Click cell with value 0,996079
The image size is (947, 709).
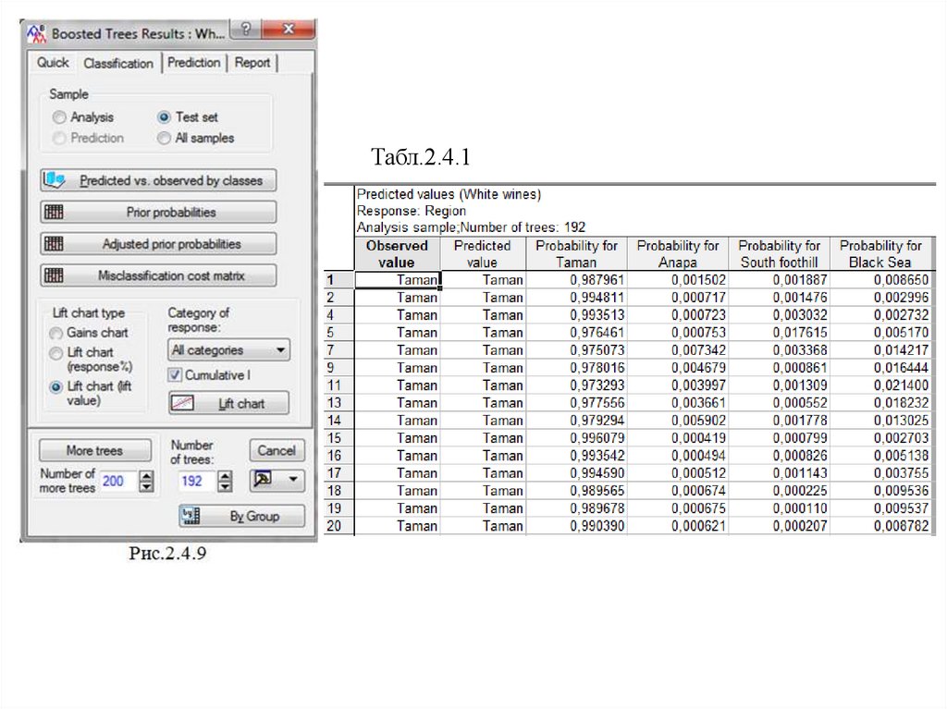(577, 438)
